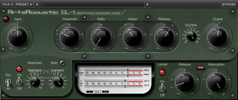This screenshot has width=238, height=100.
Task: Click the compressor Release knob
Action: (164, 37)
